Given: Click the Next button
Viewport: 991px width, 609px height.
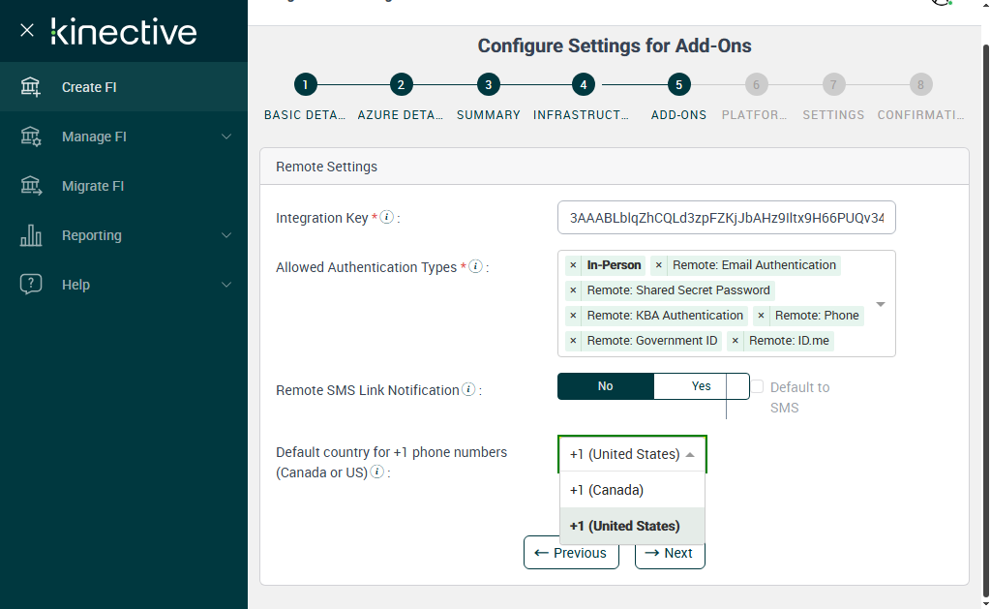Looking at the screenshot, I should point(670,553).
